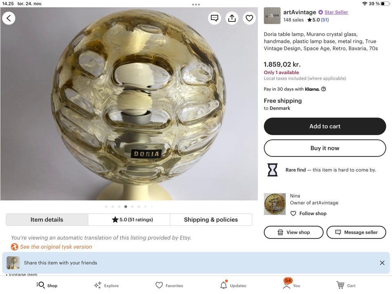
Task: Tap the share icon on the photo
Action: coord(232,18)
